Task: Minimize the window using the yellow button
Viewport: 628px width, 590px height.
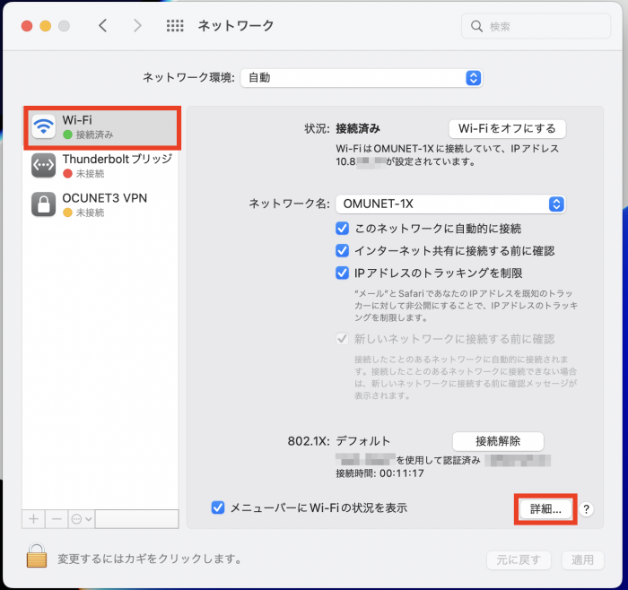Action: (45, 26)
